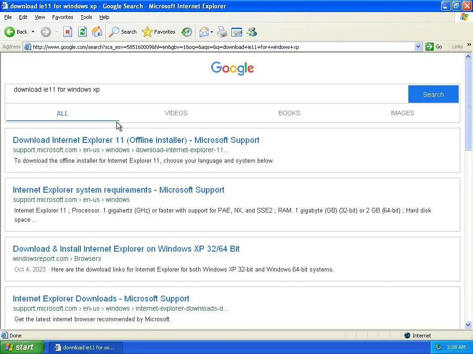Open the Windows Start button
The width and height of the screenshot is (473, 354).
tap(22, 348)
